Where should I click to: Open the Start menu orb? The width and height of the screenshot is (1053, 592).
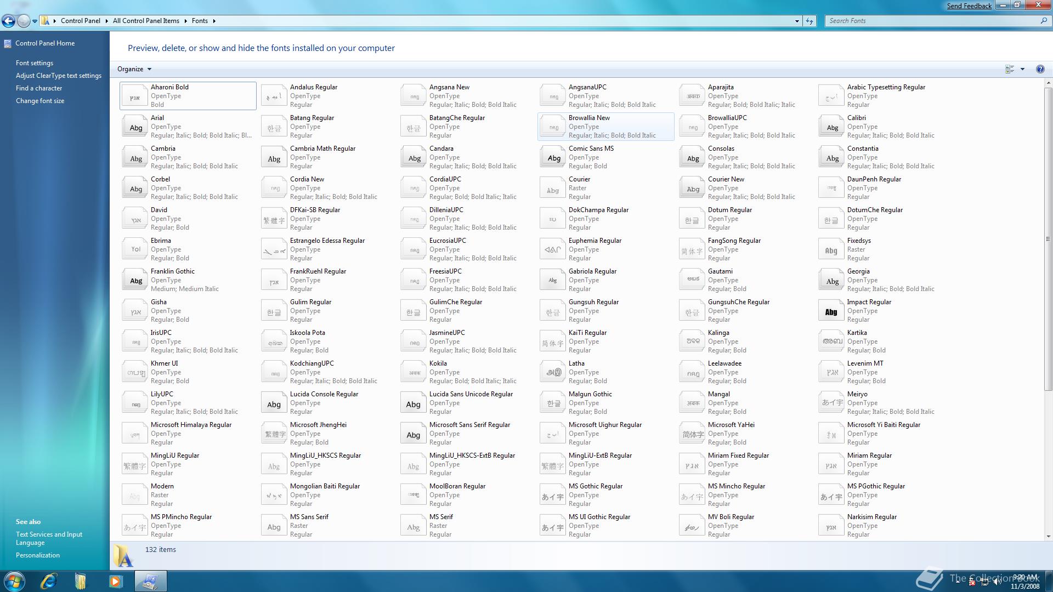(15, 581)
